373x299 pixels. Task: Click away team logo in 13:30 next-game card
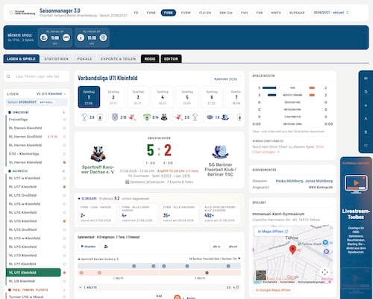point(103,37)
